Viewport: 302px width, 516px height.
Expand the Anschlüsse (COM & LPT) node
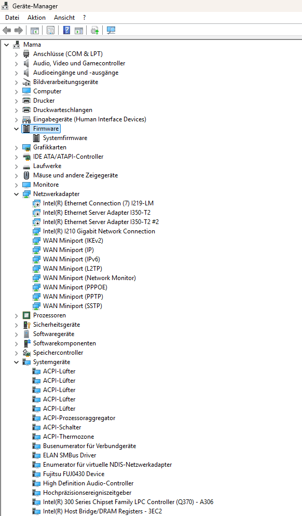click(x=17, y=54)
